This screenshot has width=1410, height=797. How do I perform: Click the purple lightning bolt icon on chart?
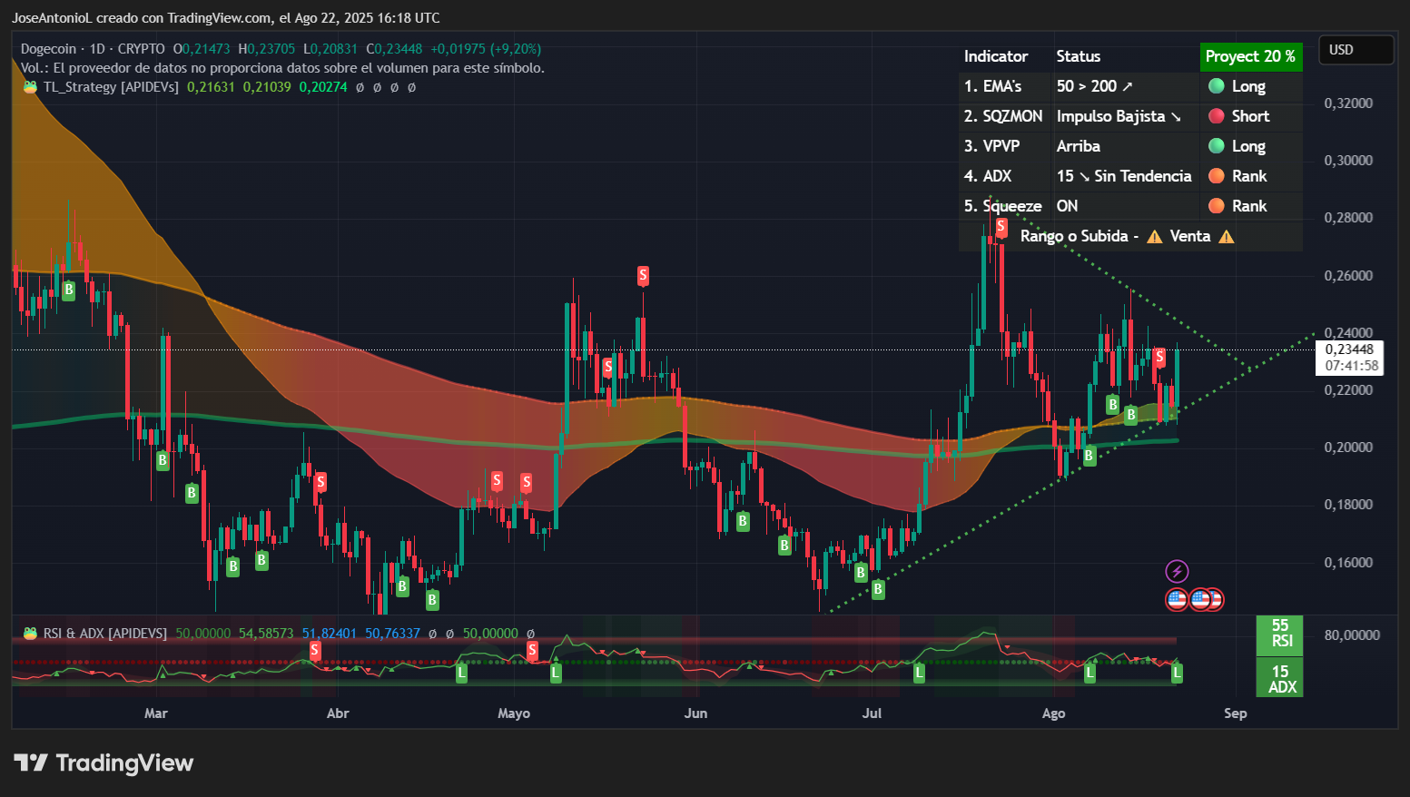pyautogui.click(x=1177, y=570)
